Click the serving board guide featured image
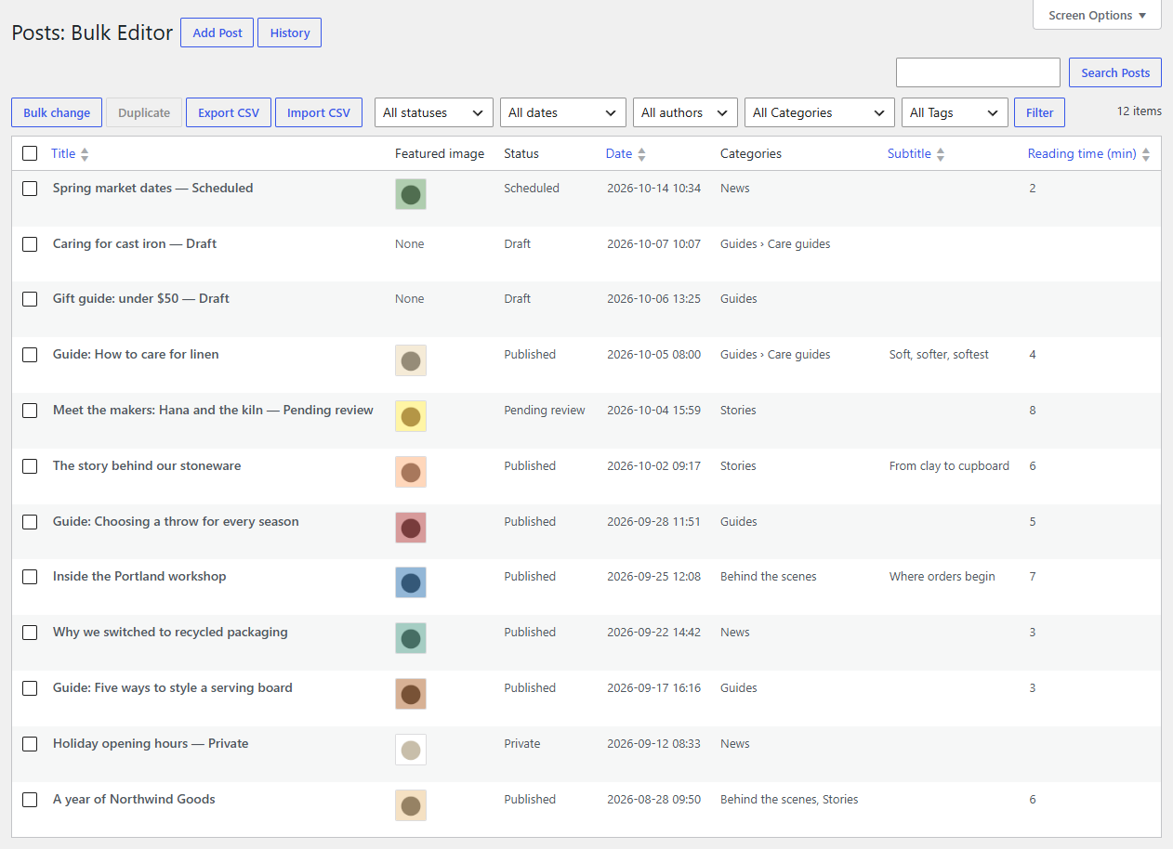The image size is (1173, 849). point(411,694)
